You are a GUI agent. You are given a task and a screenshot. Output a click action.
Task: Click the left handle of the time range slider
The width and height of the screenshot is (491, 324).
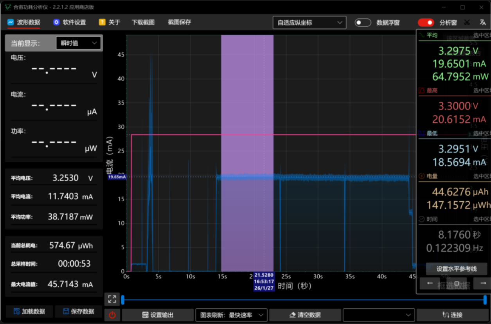[123, 300]
